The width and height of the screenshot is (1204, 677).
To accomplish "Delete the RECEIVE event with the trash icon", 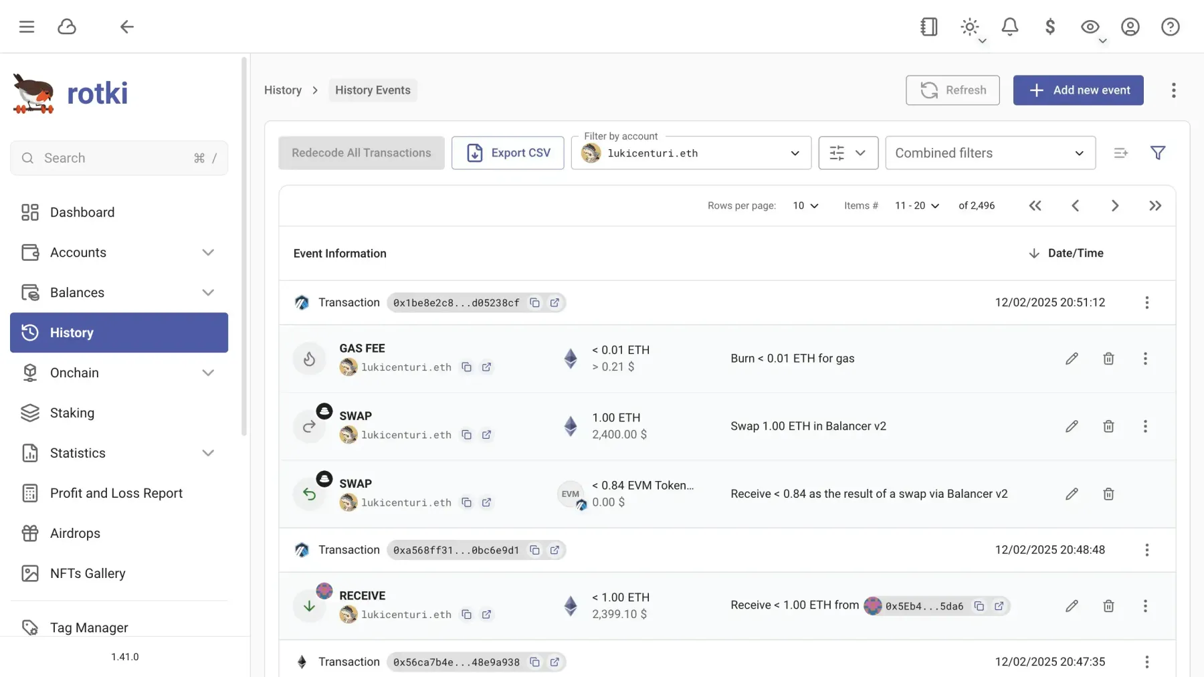I will [x=1108, y=605].
